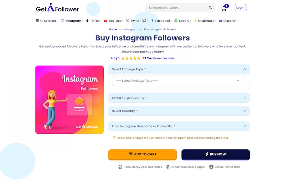Viewport: 285px width, 182px height.
Task: Click the Facebook icon in navigation
Action: coord(152,21)
